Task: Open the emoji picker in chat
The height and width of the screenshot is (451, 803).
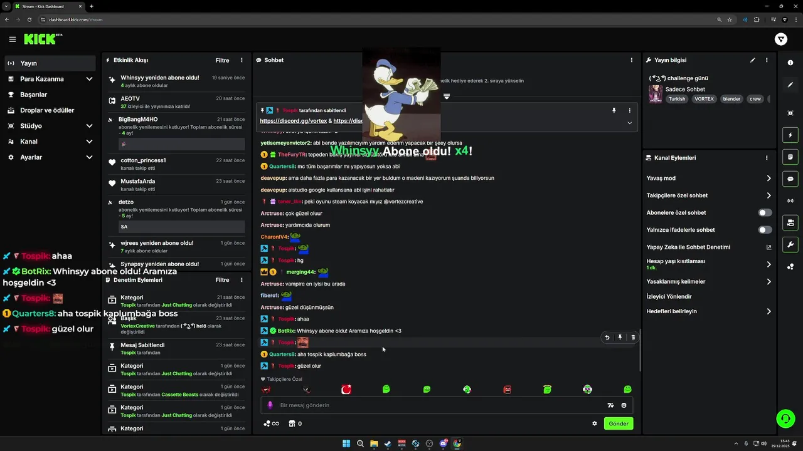Action: 624,405
